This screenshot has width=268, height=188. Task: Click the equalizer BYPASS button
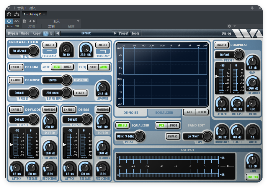tap(173, 136)
